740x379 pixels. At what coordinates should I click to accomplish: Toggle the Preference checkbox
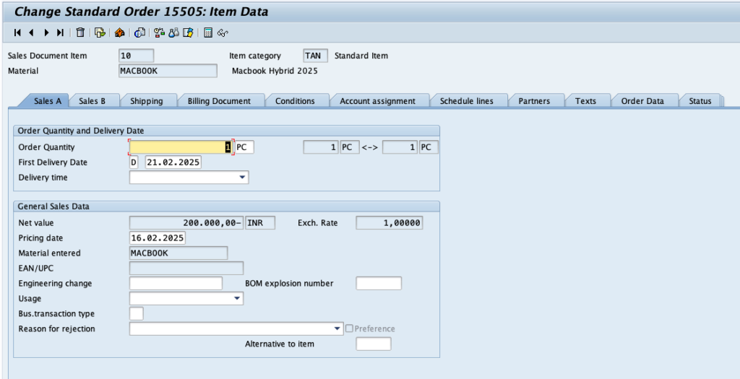tap(349, 328)
